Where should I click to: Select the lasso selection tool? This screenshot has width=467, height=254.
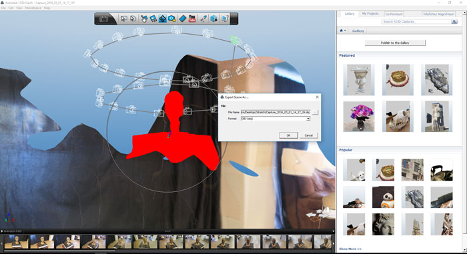tap(133, 19)
